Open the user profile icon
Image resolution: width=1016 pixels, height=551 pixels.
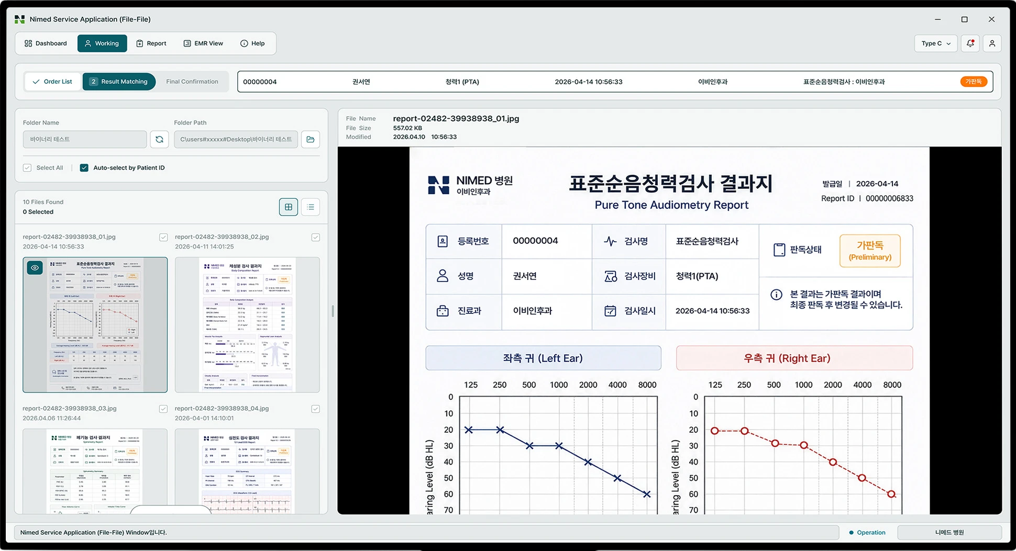(992, 43)
